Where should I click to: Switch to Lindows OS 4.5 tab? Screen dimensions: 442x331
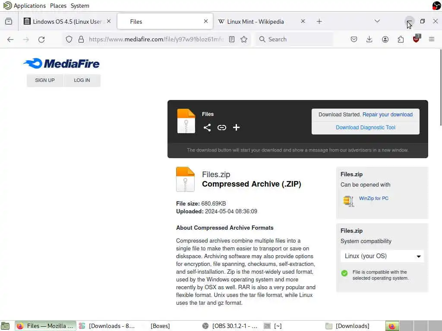point(68,22)
